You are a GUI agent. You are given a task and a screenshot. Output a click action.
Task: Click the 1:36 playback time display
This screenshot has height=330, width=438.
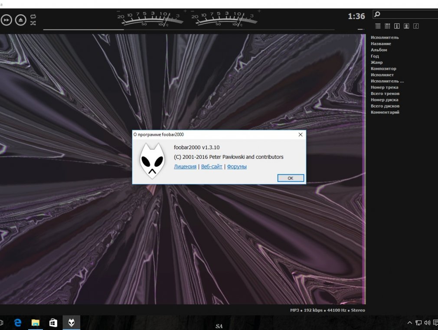click(356, 16)
